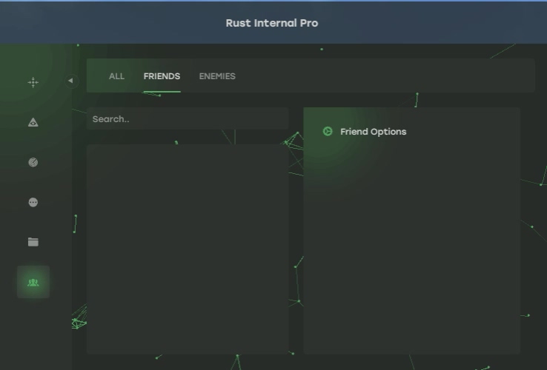
Task: Open the visuals eye-triangle sidebar section
Action: [x=33, y=123]
